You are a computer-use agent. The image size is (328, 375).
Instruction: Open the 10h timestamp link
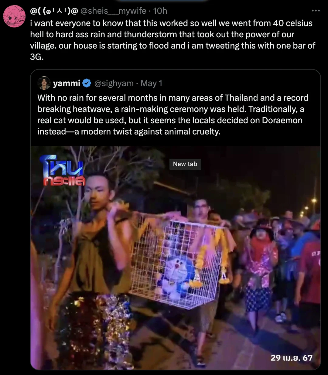point(160,11)
